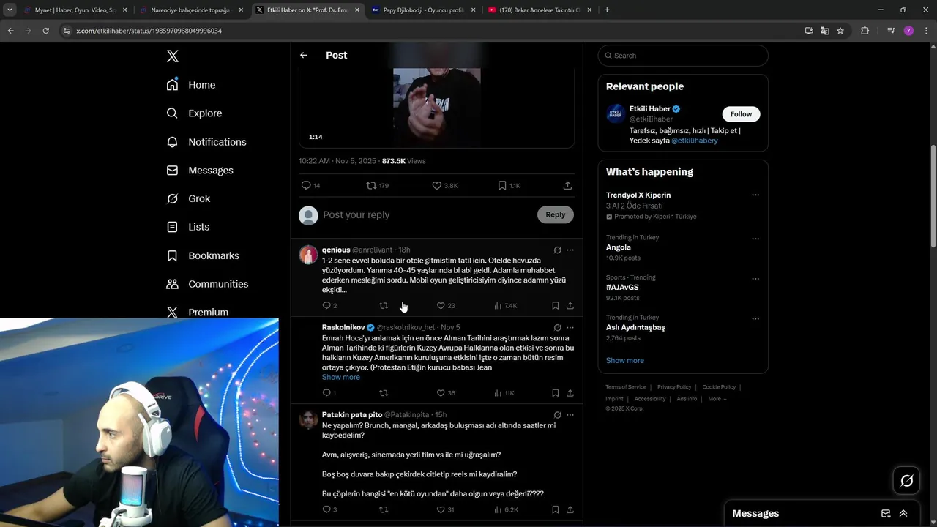Screen dimensions: 937x527
Task: Compose new message in Messages drawer
Action: coord(886,514)
